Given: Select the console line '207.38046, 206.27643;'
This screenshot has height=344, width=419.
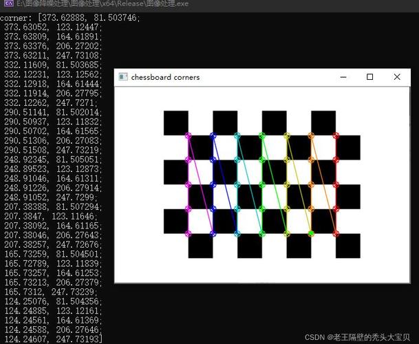Looking at the screenshot, I should (53, 235).
